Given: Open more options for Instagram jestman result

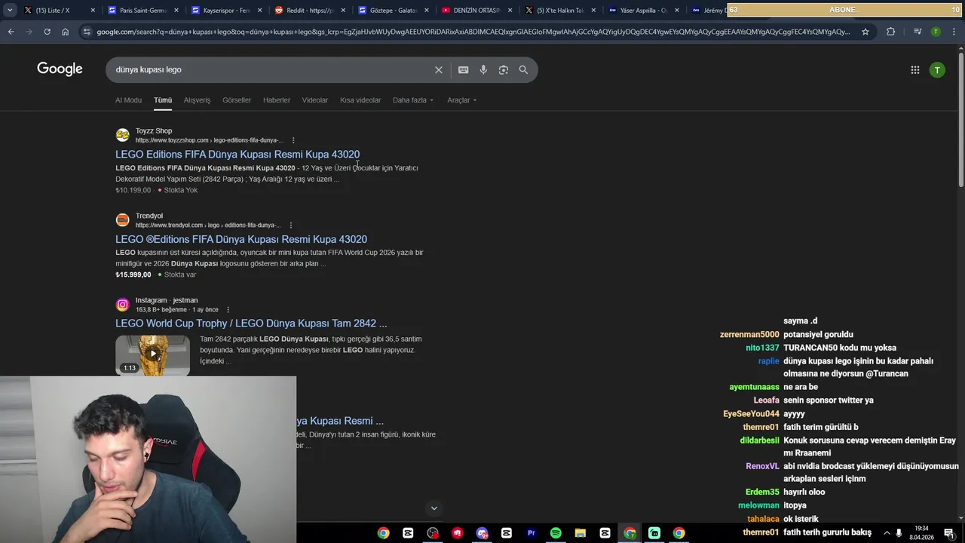Looking at the screenshot, I should click(x=228, y=310).
